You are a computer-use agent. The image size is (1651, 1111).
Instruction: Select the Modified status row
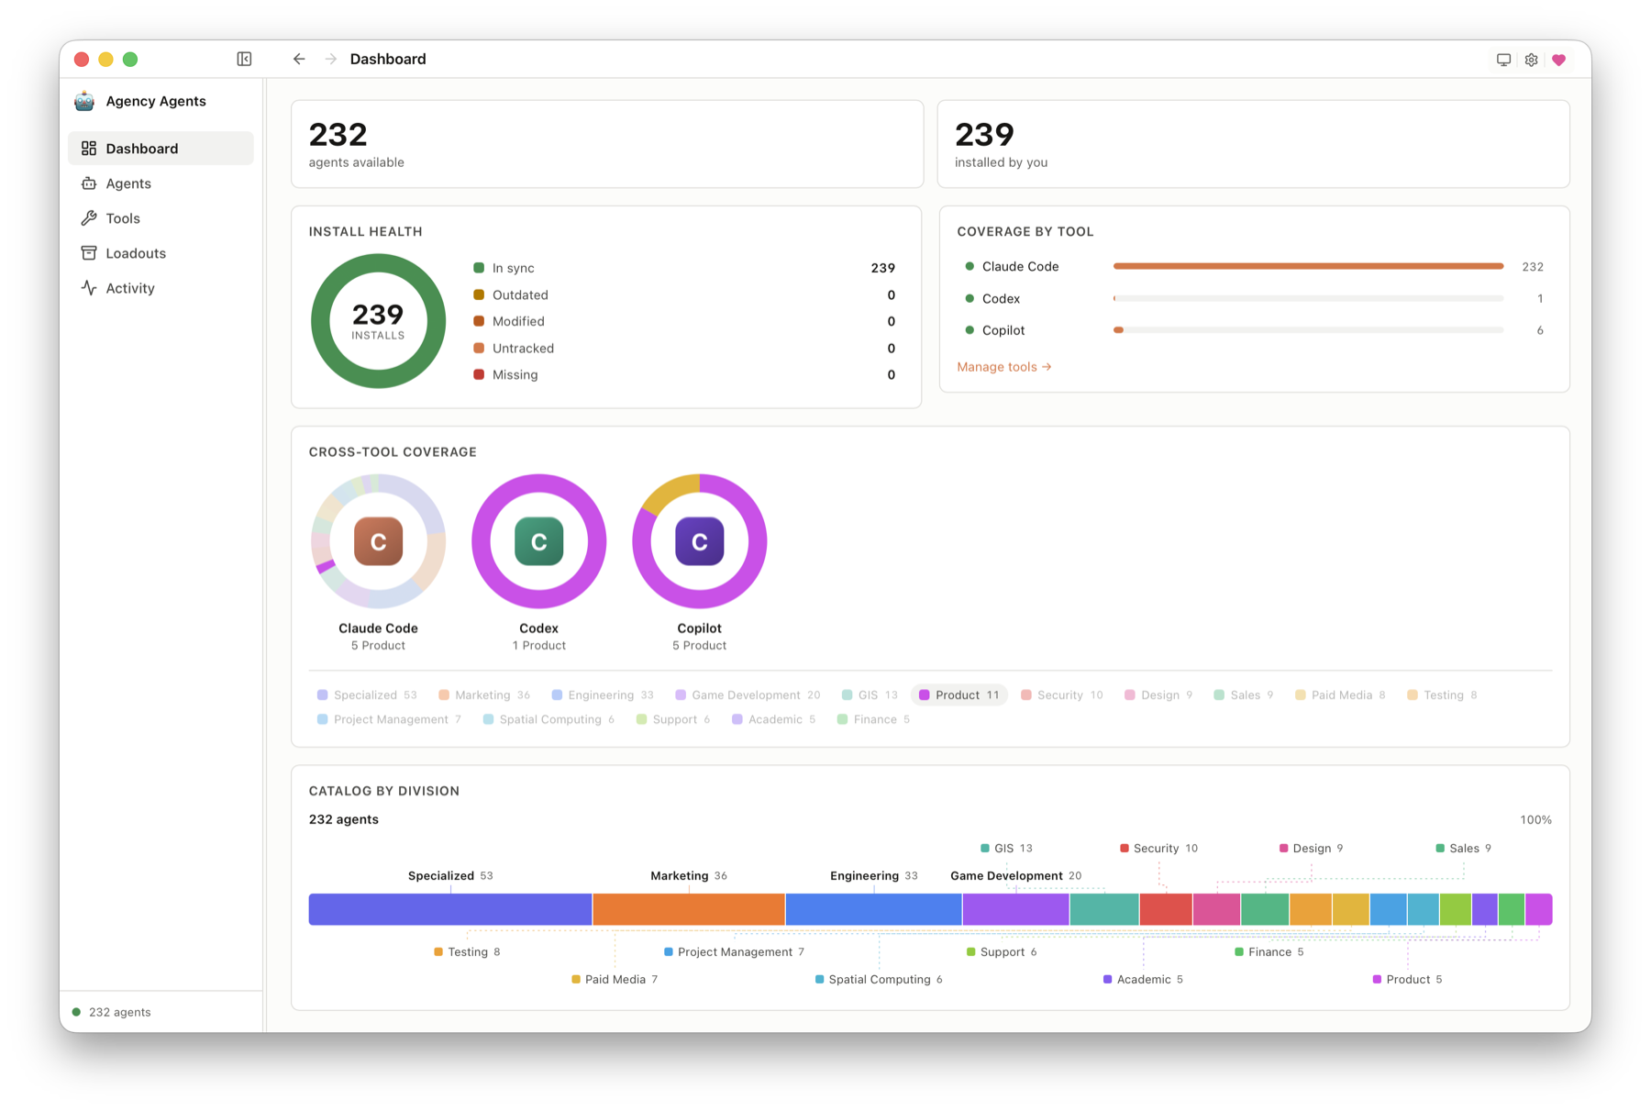684,321
